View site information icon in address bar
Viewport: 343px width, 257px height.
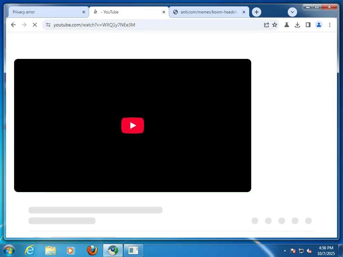[48, 25]
